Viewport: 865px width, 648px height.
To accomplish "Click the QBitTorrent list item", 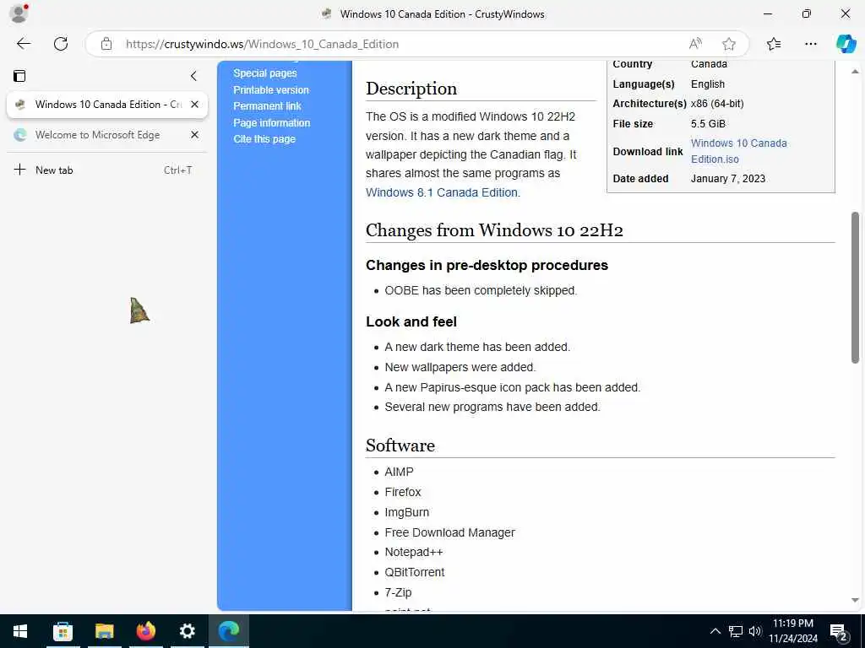I will pos(414,573).
